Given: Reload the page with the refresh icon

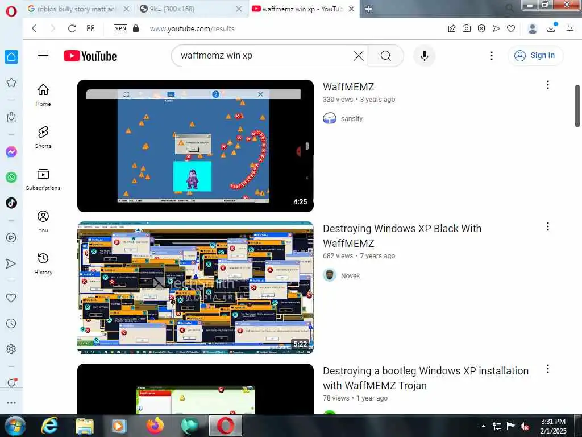Looking at the screenshot, I should click(72, 28).
